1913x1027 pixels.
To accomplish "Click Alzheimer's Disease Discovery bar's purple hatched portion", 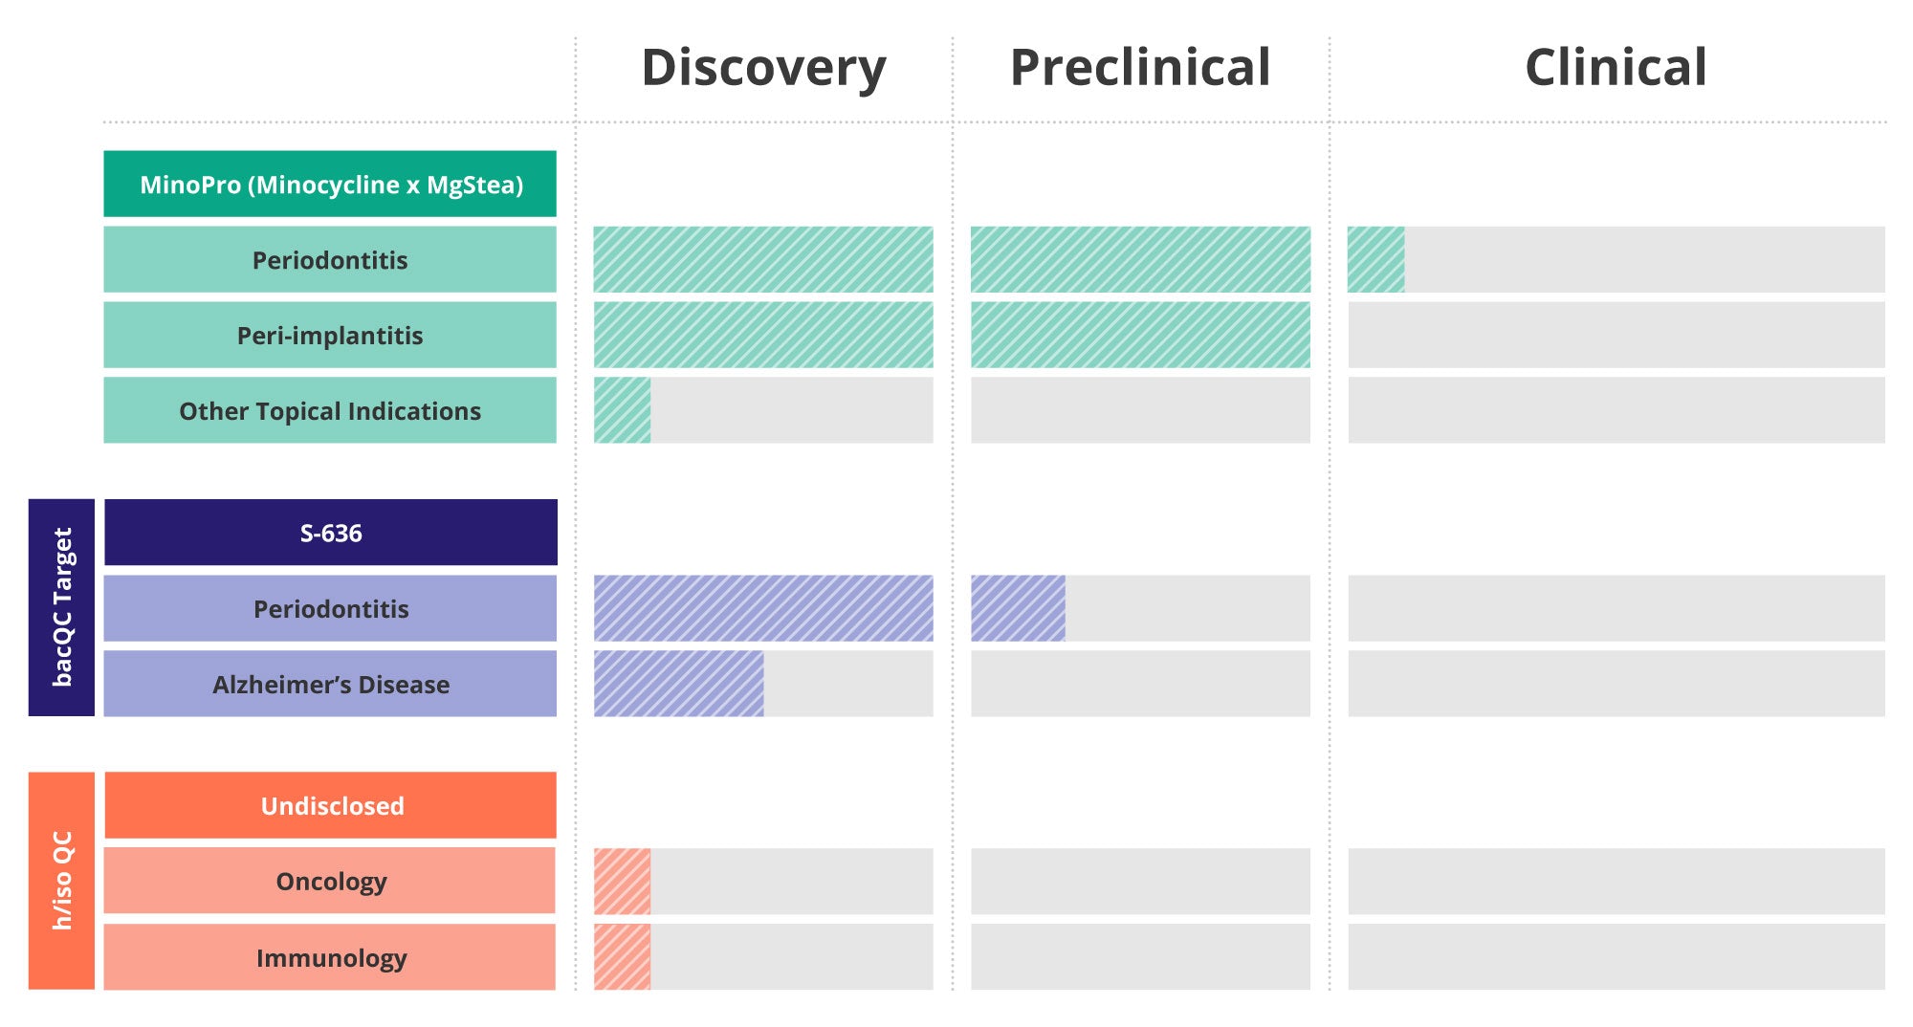I will pyautogui.click(x=678, y=684).
